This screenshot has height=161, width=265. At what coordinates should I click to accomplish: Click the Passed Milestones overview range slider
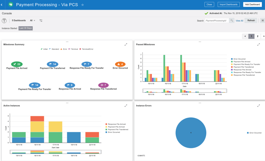pyautogui.click(x=185, y=91)
